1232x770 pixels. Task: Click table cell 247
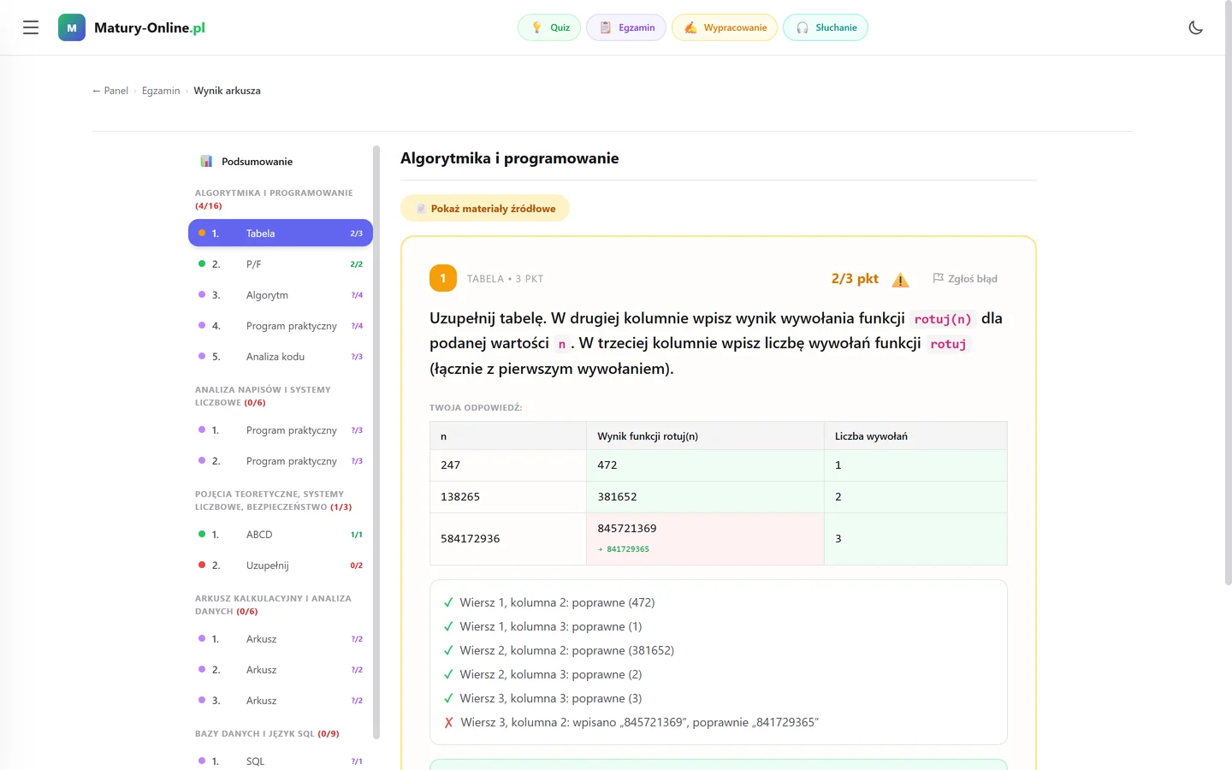508,465
